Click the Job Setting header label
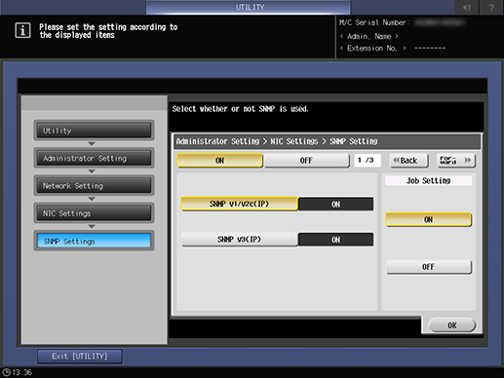The width and height of the screenshot is (504, 378). click(428, 180)
